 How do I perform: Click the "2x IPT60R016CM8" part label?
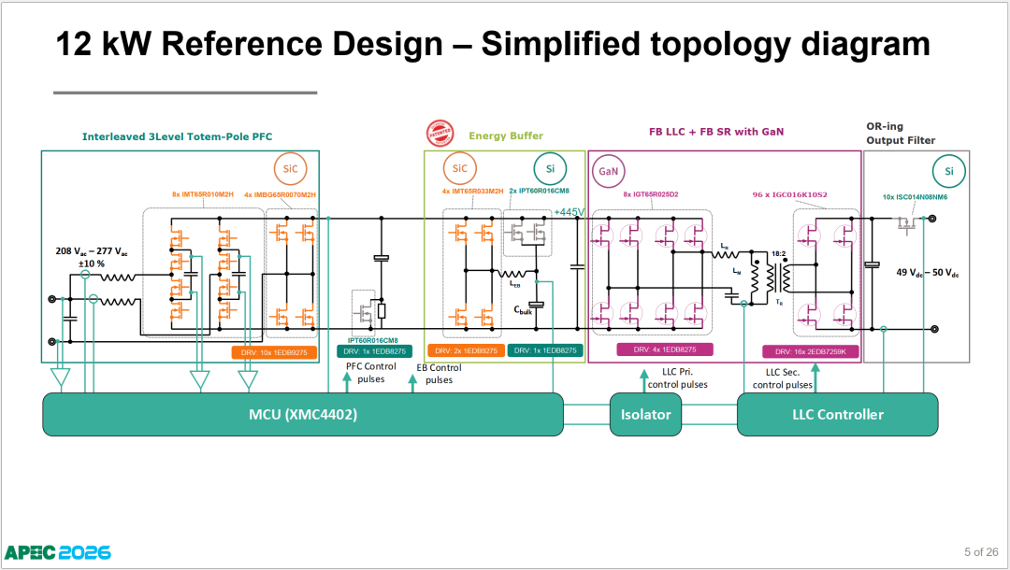tap(540, 191)
